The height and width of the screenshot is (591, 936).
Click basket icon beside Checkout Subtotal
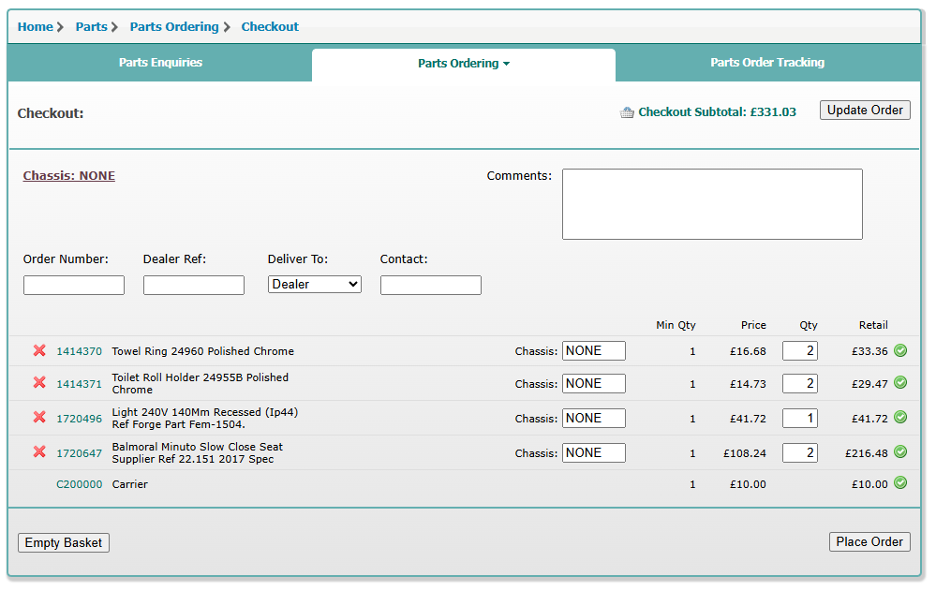[x=627, y=112]
